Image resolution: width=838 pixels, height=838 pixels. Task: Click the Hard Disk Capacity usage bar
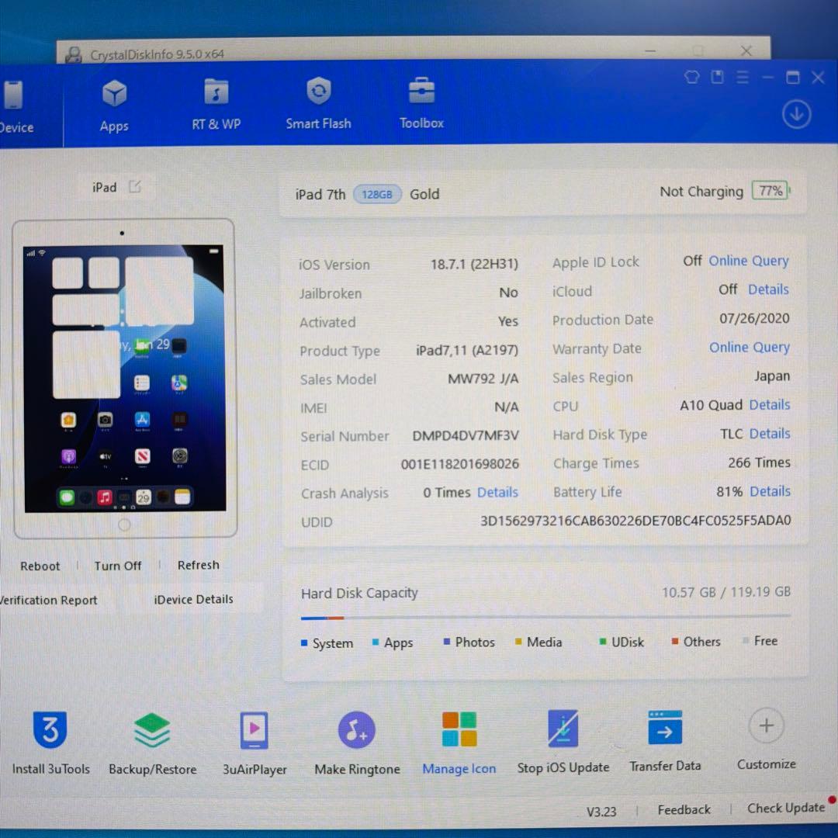point(543,618)
